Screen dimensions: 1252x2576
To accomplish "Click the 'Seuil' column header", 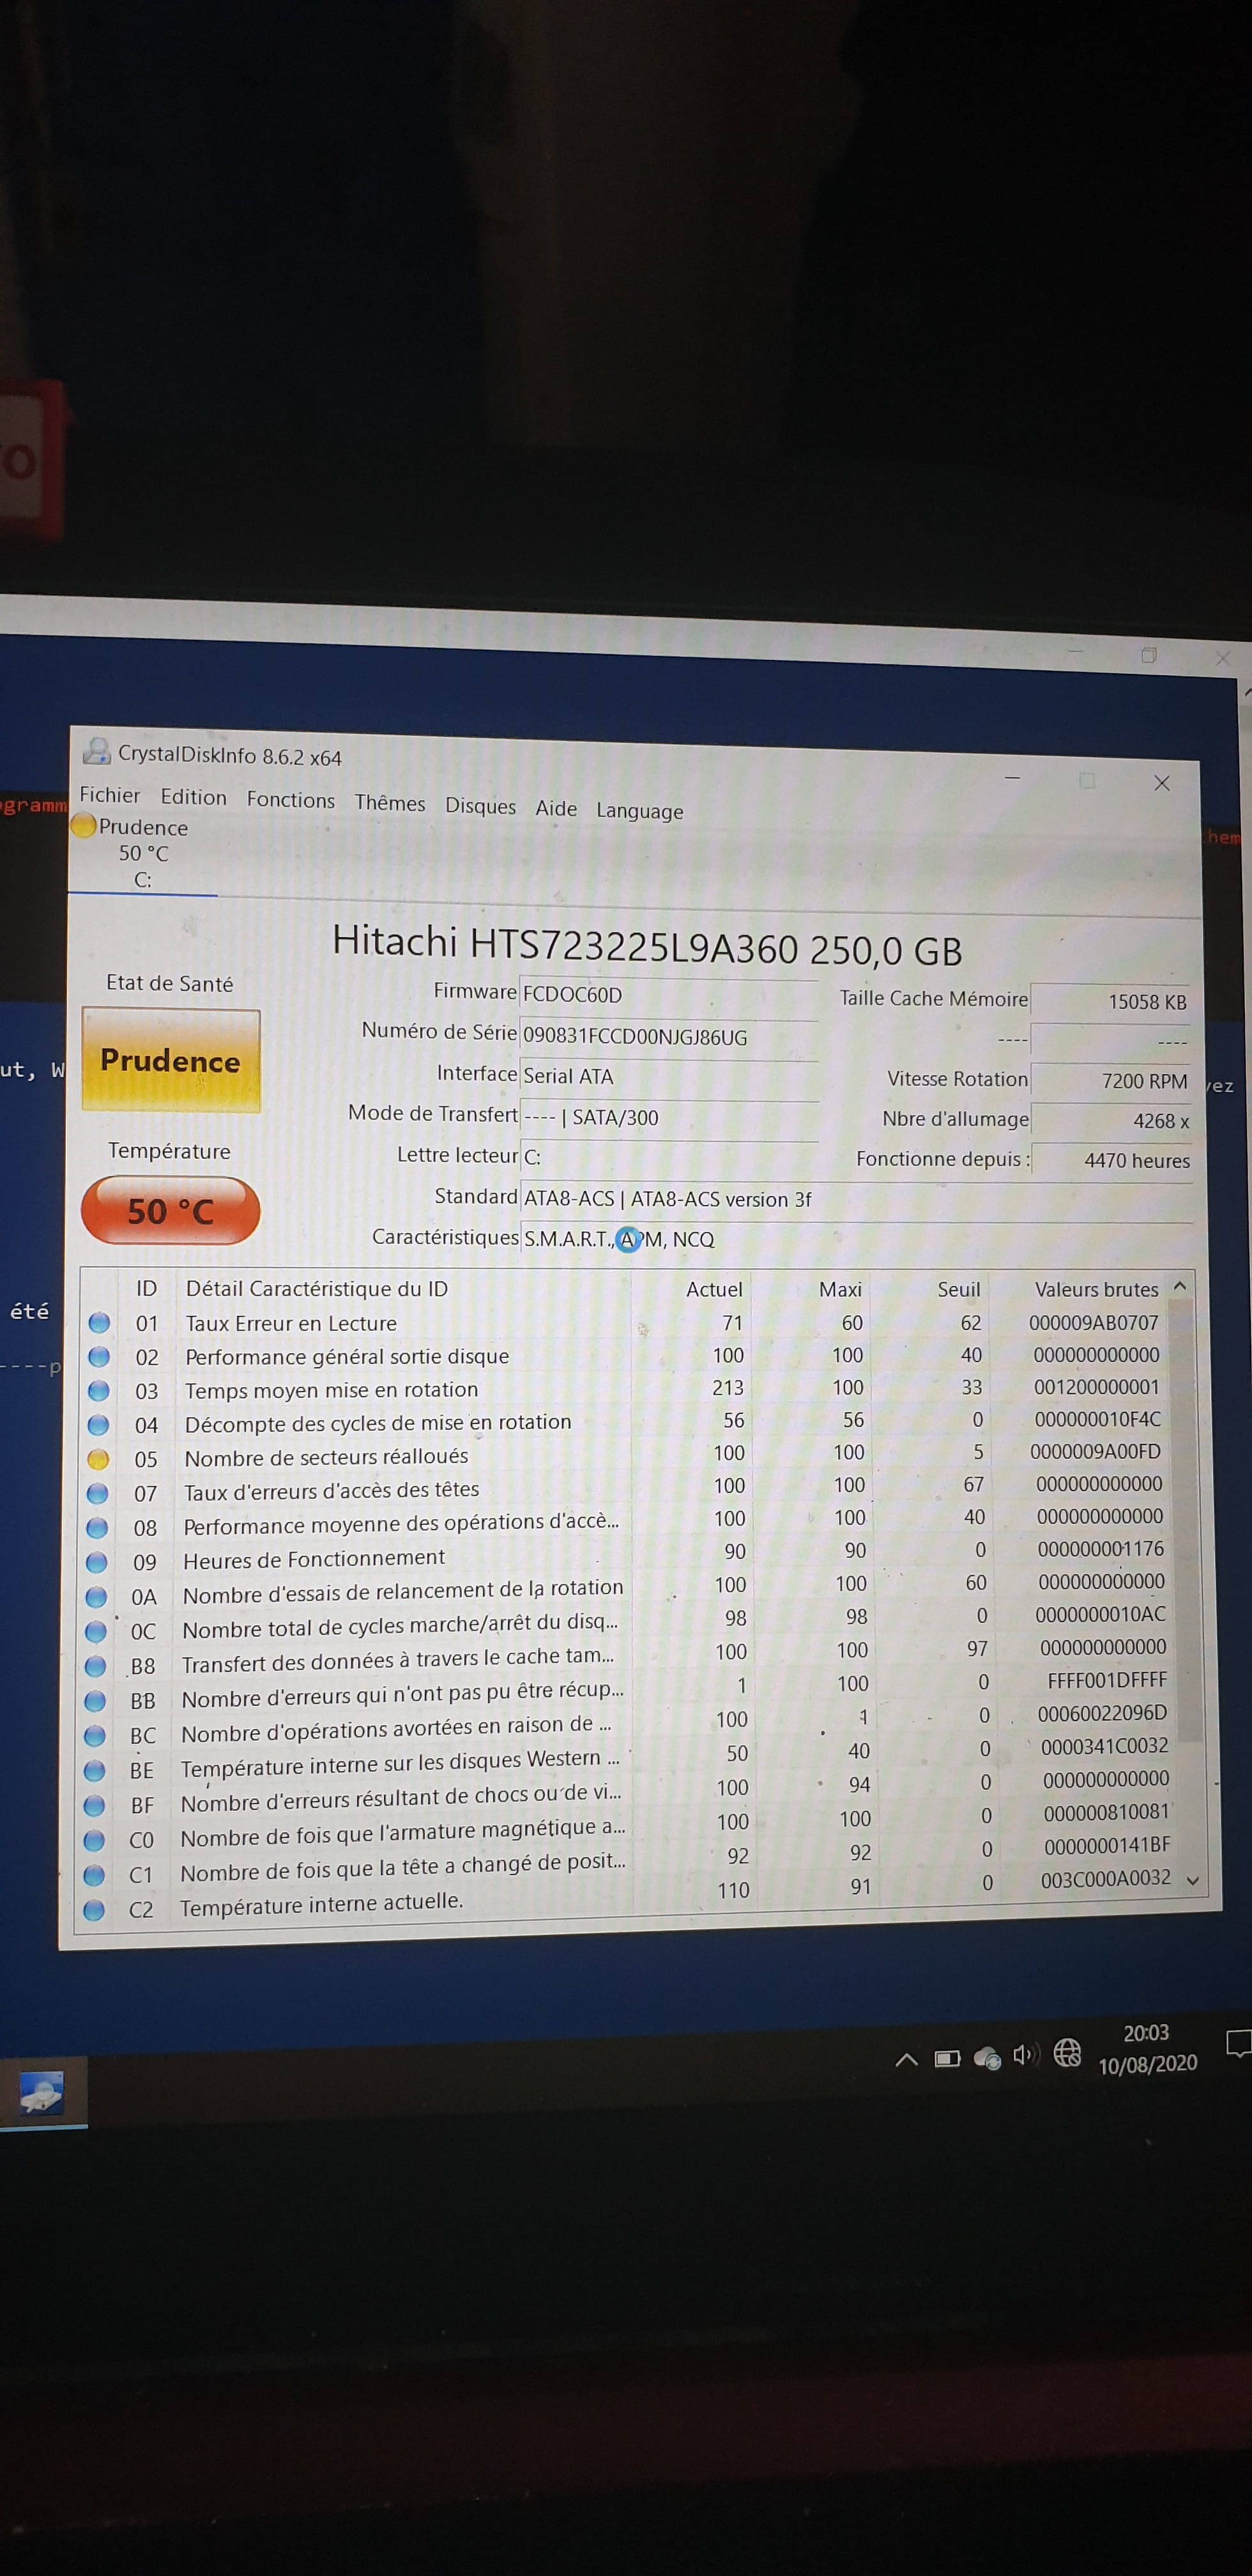I will click(x=959, y=1289).
